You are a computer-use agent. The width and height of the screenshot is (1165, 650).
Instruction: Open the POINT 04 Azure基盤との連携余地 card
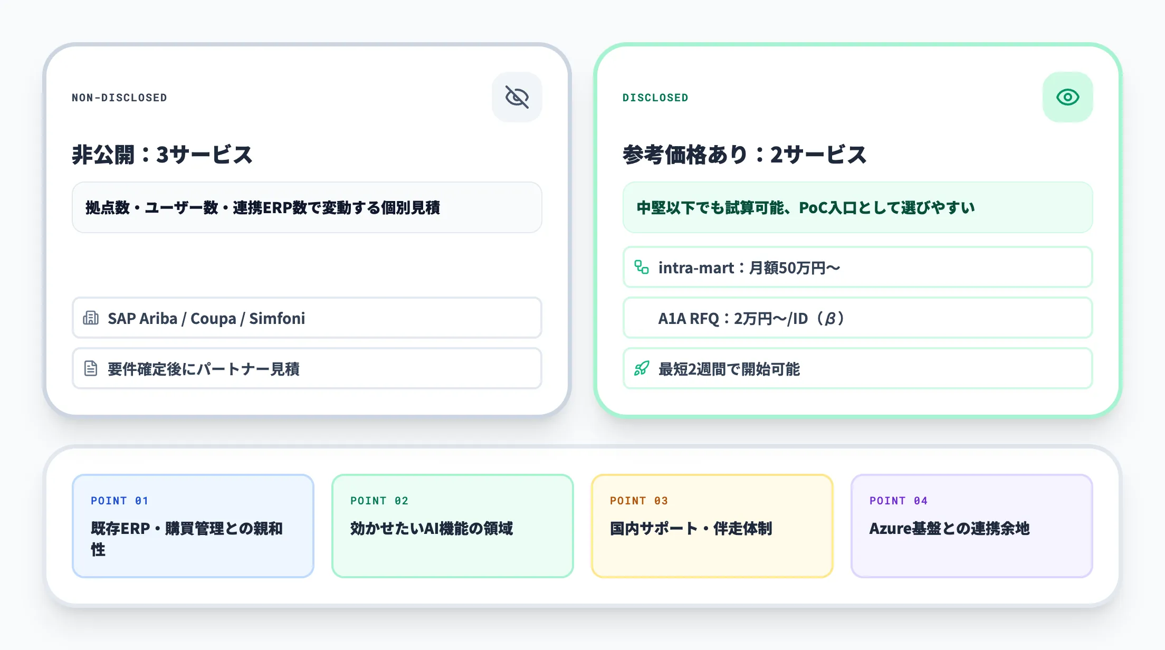point(972,526)
